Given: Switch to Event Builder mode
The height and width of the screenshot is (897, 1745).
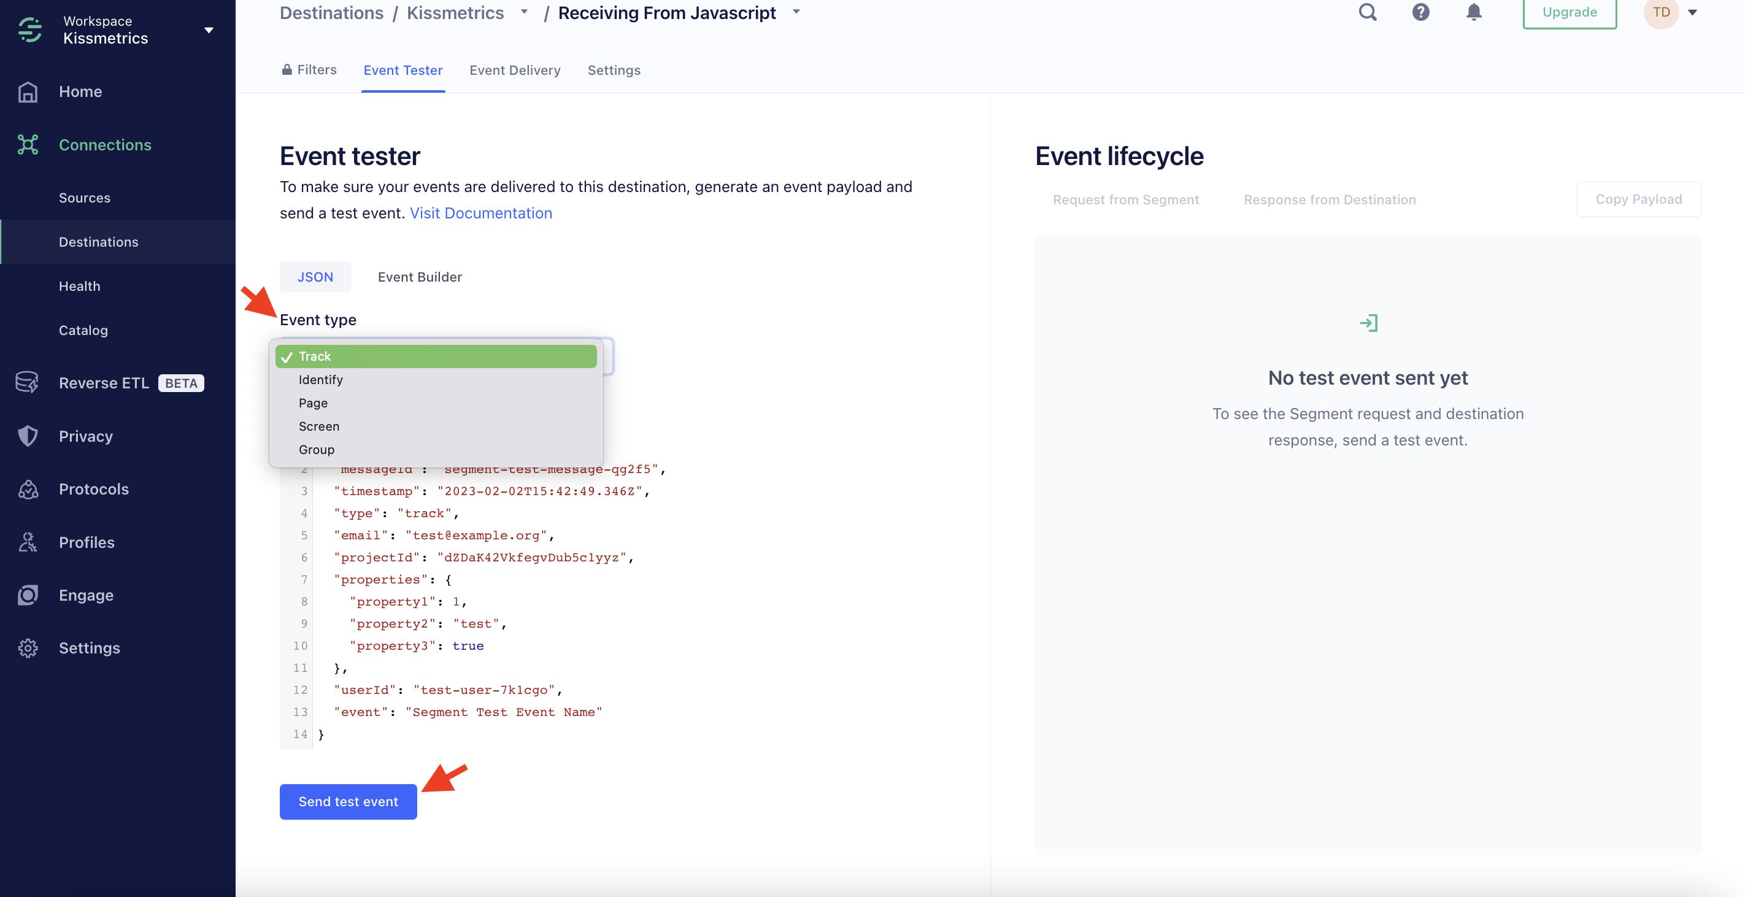Looking at the screenshot, I should (x=419, y=277).
